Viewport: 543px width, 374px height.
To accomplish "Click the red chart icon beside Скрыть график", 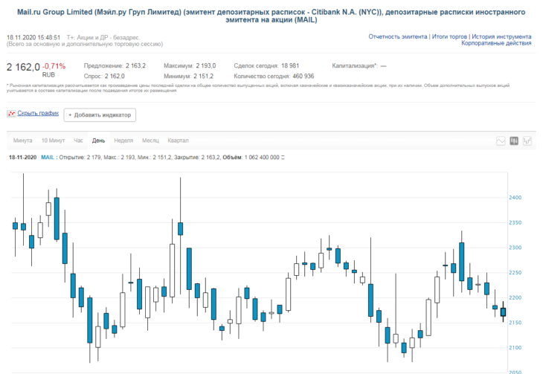I will pyautogui.click(x=11, y=113).
